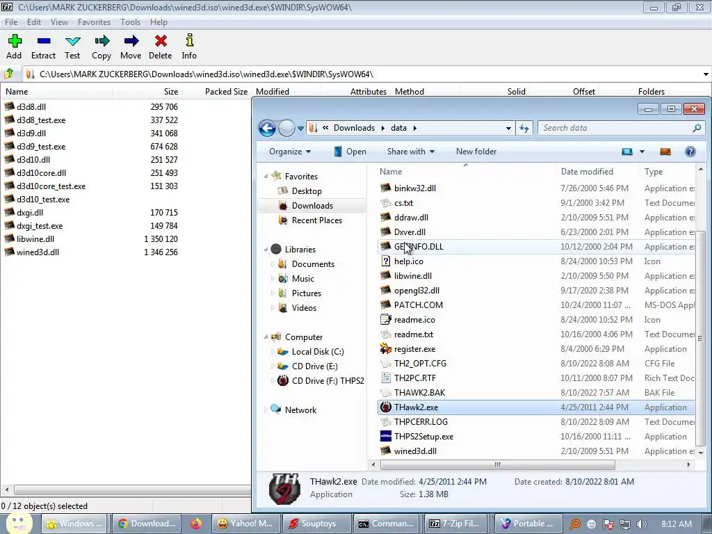Click the refresh icon next to address bar
The height and width of the screenshot is (534, 712).
(x=524, y=128)
